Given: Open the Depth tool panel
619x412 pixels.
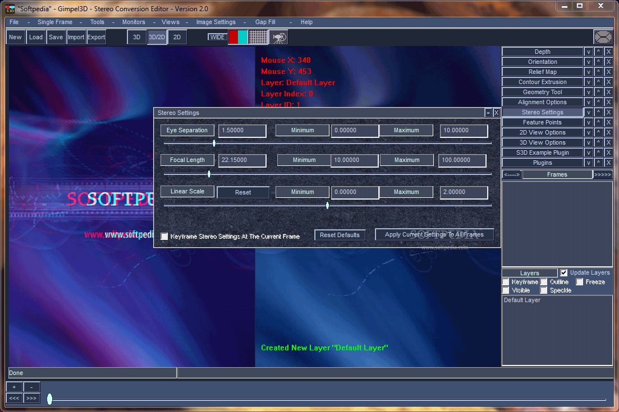Looking at the screenshot, I should (x=543, y=52).
